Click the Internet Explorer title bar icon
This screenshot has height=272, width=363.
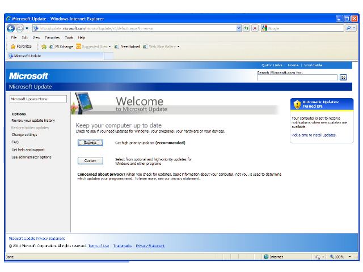tap(9, 19)
